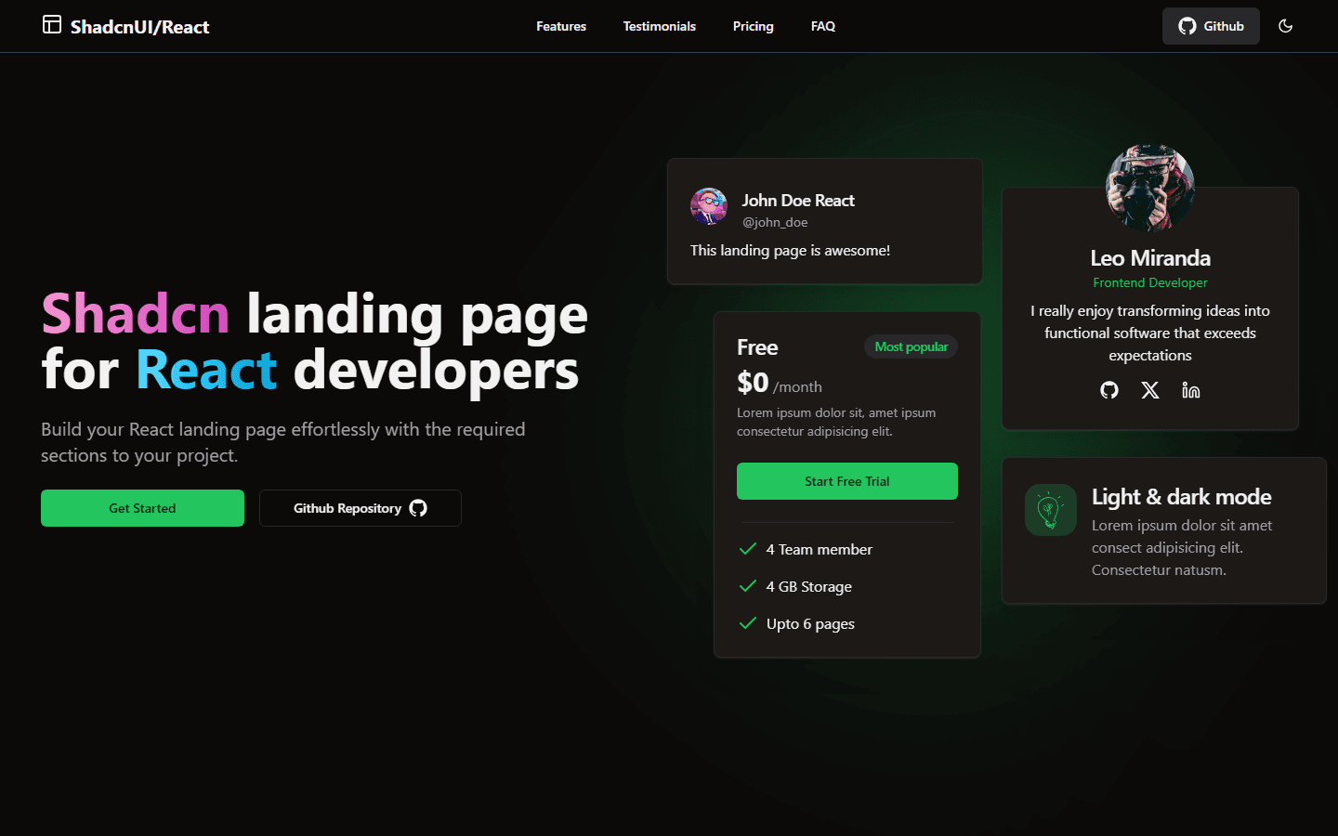Image resolution: width=1338 pixels, height=836 pixels.
Task: Click the Most popular badge
Action: (x=912, y=346)
